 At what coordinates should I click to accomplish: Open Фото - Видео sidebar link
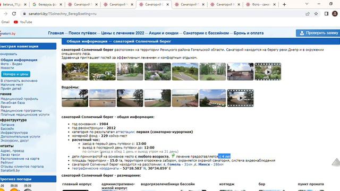tap(11, 64)
